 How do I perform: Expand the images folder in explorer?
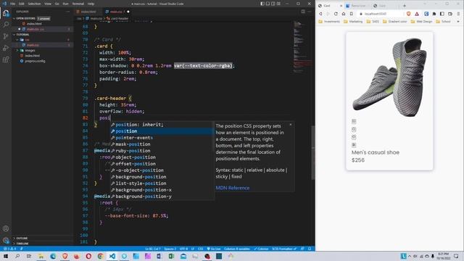pos(17,50)
